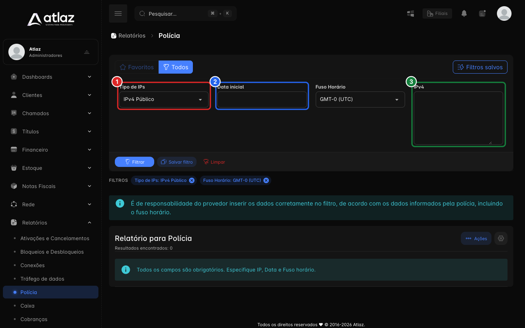Expand the Notas Fiscais menu
This screenshot has width=525, height=328.
(51, 186)
